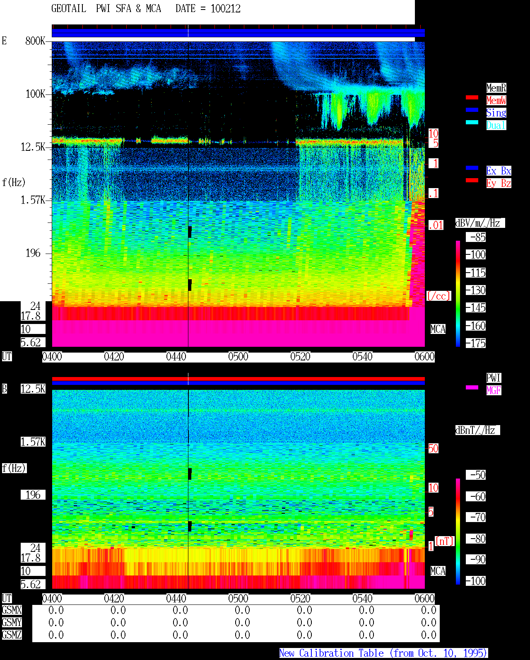Click the [/cc] density unit label
The height and width of the screenshot is (660, 530).
pos(439,296)
